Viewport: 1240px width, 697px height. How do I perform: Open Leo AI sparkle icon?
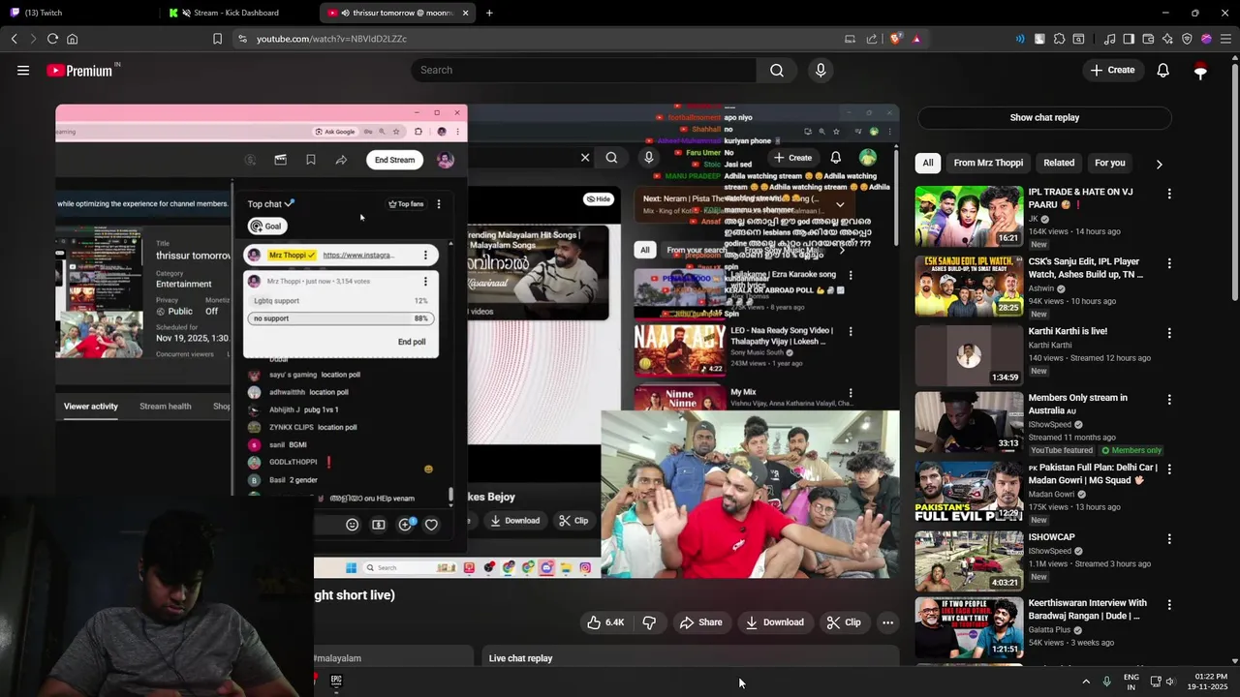(1167, 39)
